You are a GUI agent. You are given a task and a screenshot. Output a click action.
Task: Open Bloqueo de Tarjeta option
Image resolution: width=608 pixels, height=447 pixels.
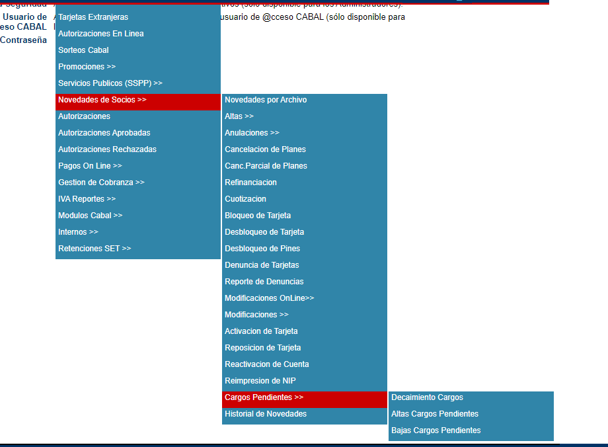[258, 216]
